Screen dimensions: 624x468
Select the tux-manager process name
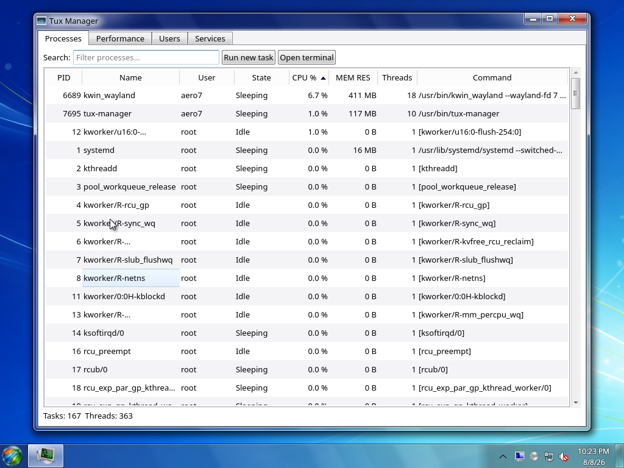click(x=107, y=113)
